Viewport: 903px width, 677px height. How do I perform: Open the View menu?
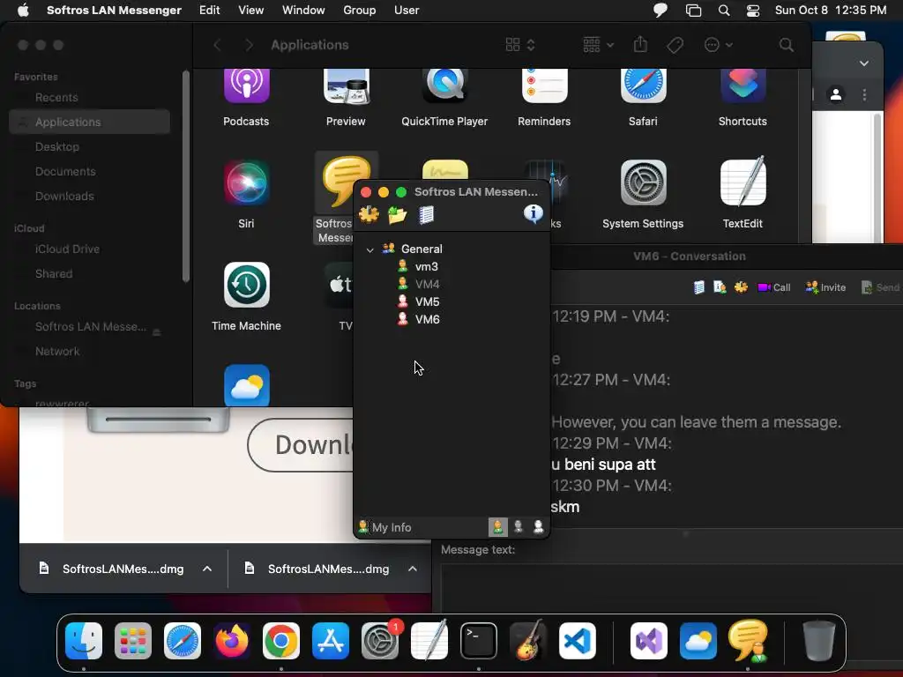251,10
